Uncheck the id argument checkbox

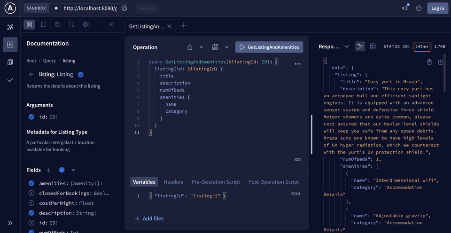(31, 117)
